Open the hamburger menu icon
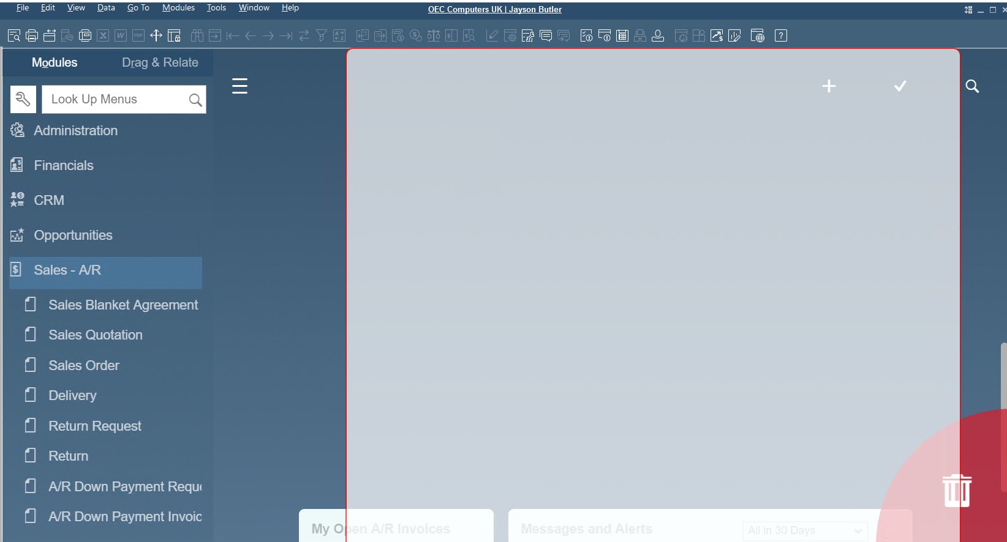This screenshot has width=1007, height=542. [239, 86]
